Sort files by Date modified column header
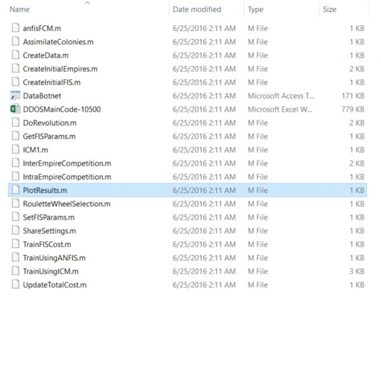 click(x=197, y=10)
